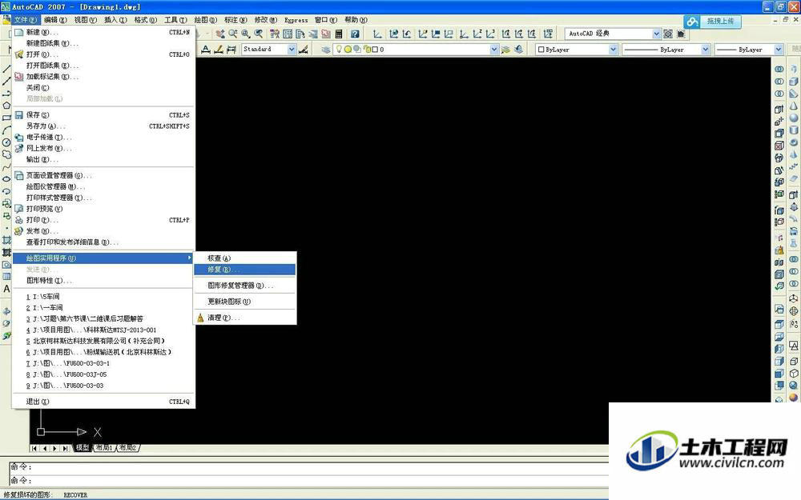
Task: Open the 帮助 menu
Action: (x=356, y=20)
